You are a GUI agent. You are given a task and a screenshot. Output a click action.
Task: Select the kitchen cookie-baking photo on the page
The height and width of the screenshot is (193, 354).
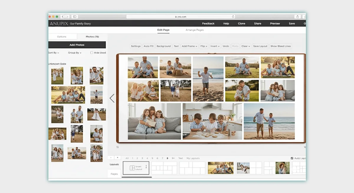coord(212,121)
